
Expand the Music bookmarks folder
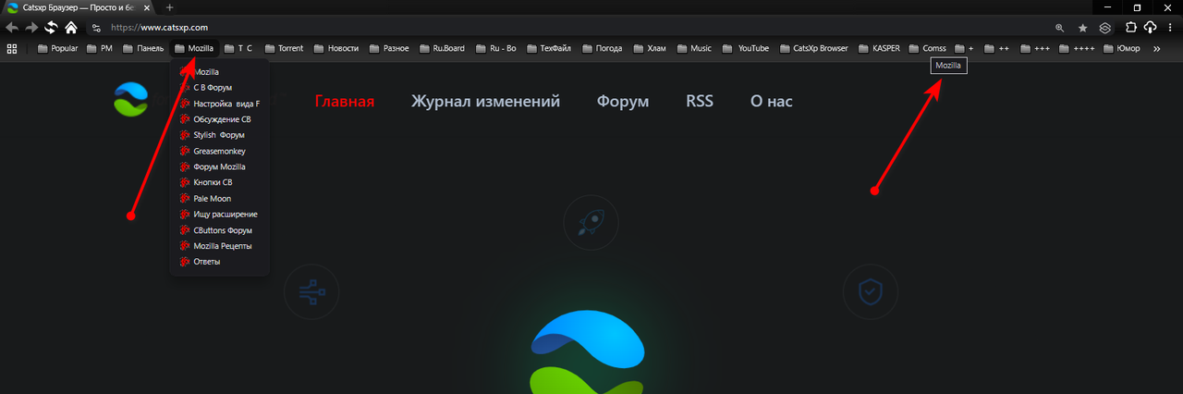click(695, 48)
